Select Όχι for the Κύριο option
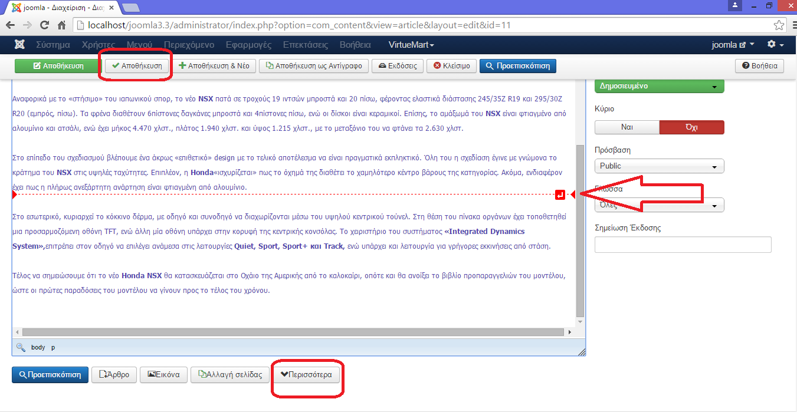797x412 pixels. point(691,127)
